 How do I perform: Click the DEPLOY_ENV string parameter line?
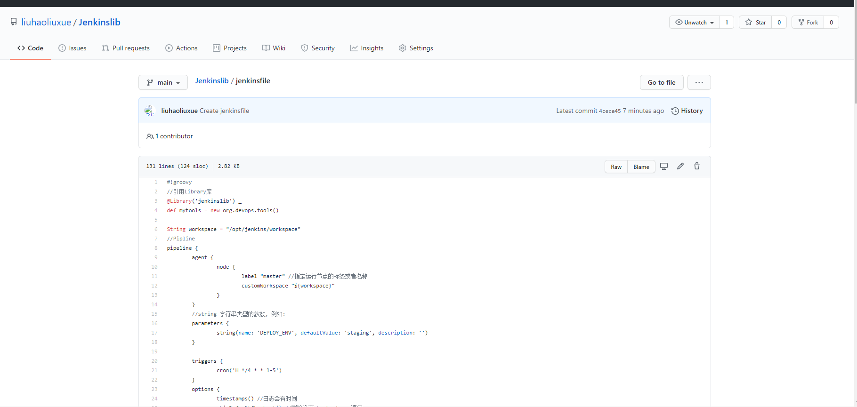point(322,333)
